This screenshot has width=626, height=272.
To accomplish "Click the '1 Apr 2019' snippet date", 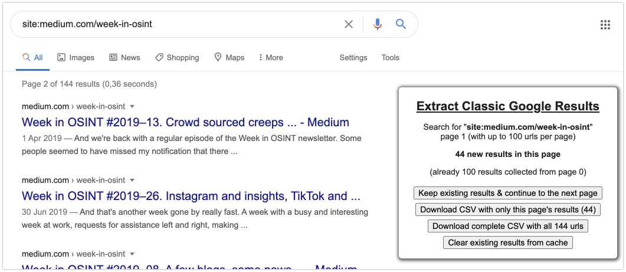I will (x=42, y=139).
